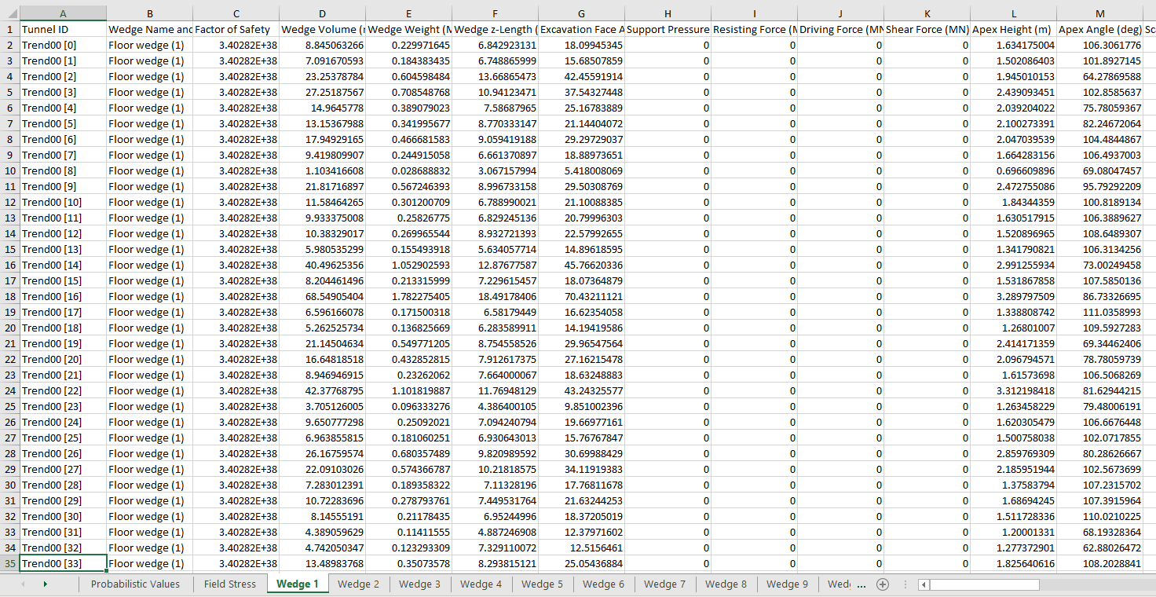Select column D header
Screen dimensions: 1156x597
(x=322, y=13)
